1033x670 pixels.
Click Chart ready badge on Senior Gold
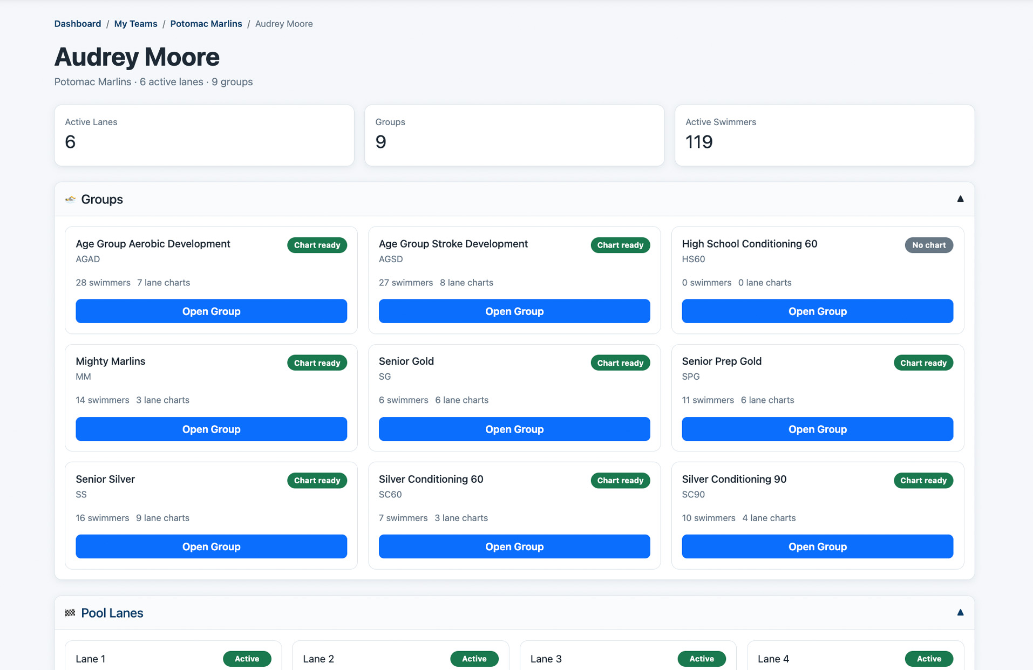click(x=620, y=363)
